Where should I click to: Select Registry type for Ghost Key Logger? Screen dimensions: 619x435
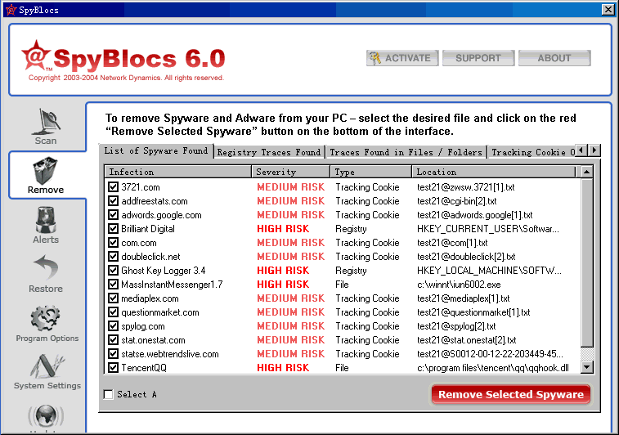351,271
